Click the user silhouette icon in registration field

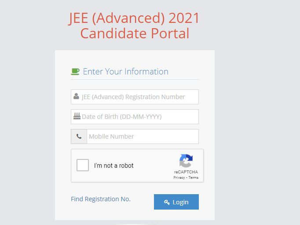tap(77, 96)
